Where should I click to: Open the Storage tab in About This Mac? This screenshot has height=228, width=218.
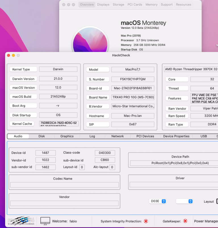coord(118,5)
